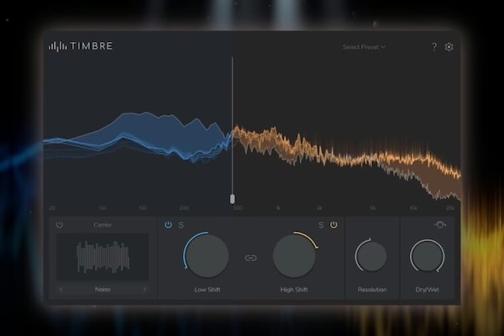
Task: Select previous carrier with left arrow
Action: (61, 289)
